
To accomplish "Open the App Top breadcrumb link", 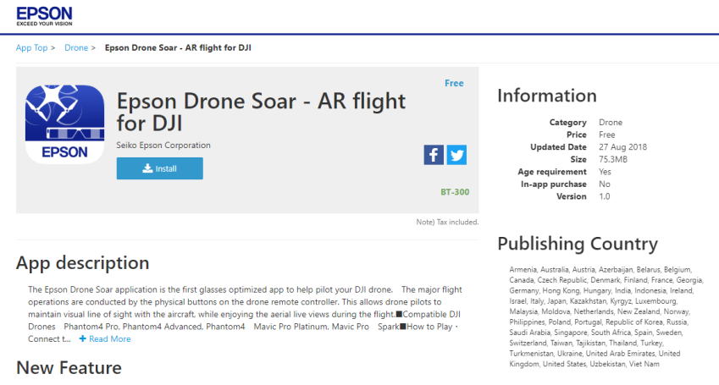I will (x=31, y=47).
